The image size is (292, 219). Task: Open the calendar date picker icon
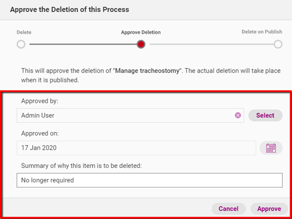coord(271,148)
